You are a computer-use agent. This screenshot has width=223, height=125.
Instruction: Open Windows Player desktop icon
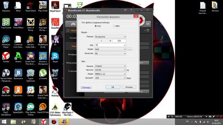click(x=6, y=42)
